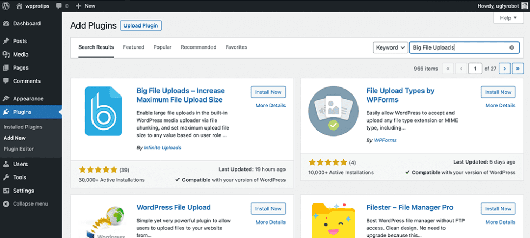Open Installed Plugins submenu item
The height and width of the screenshot is (238, 530).
pyautogui.click(x=23, y=127)
